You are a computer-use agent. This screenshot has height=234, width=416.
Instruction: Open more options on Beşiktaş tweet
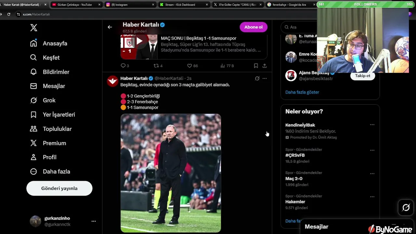265,78
